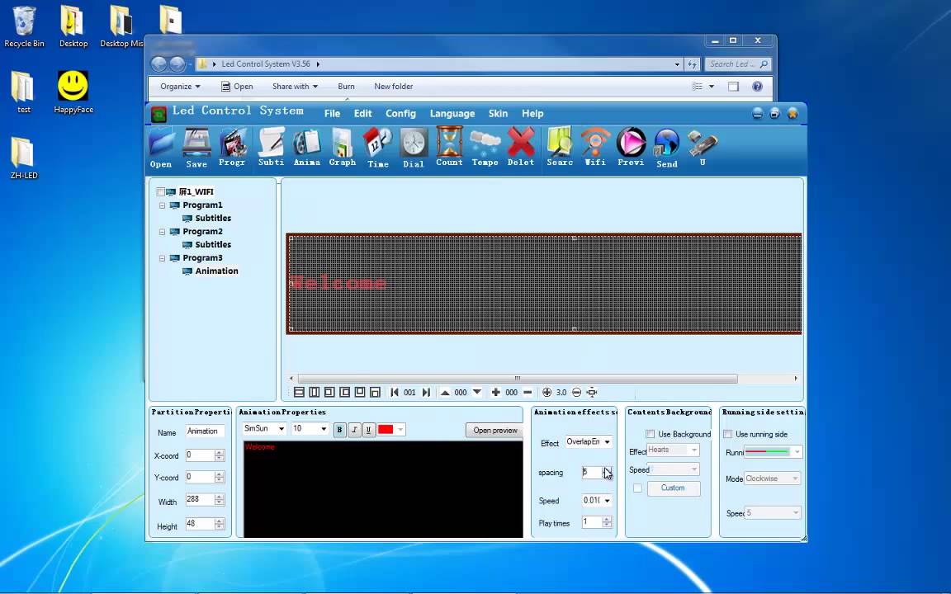951x594 pixels.
Task: Click the Tempe temperature icon
Action: (x=485, y=148)
